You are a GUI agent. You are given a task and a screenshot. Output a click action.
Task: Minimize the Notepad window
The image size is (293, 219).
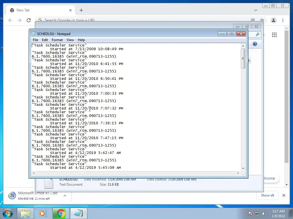222,34
